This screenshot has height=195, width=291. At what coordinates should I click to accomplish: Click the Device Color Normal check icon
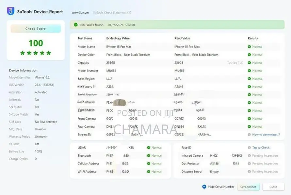click(x=249, y=55)
